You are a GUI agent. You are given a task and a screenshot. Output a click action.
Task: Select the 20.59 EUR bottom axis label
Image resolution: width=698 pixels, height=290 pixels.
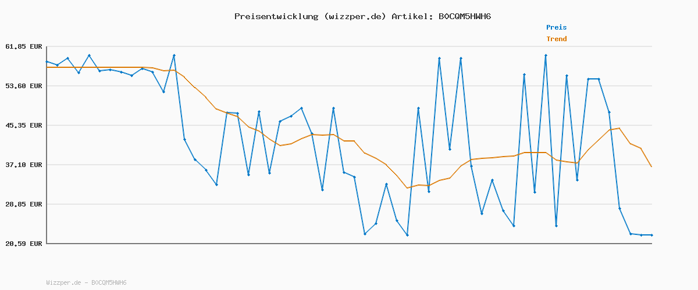pos(24,244)
